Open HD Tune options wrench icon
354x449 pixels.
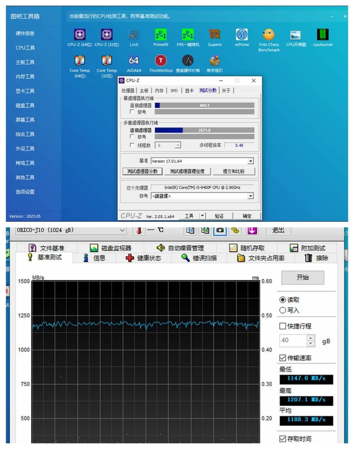tap(235, 230)
